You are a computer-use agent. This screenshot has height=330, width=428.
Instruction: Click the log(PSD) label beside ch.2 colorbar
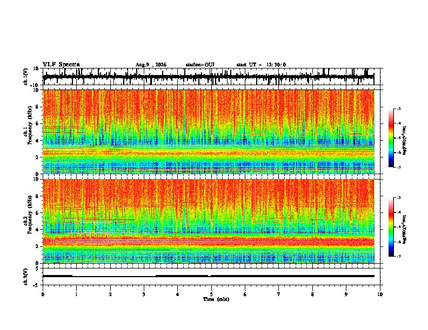[x=405, y=229]
